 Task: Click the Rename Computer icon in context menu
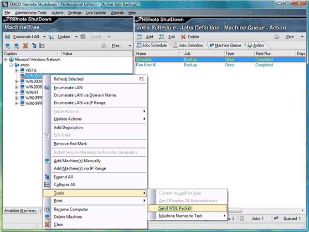(47, 209)
